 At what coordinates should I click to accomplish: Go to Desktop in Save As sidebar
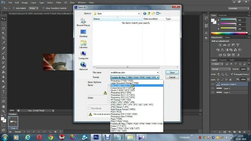83,34
